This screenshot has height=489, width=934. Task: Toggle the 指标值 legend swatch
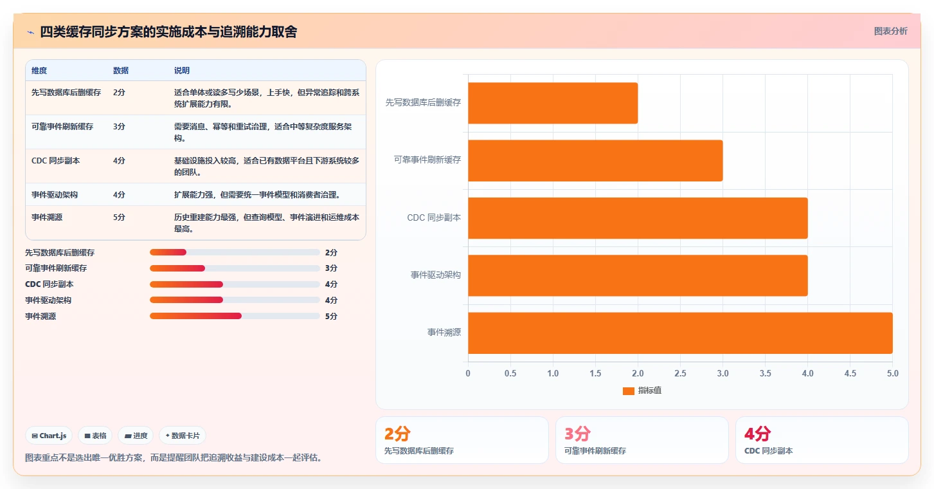tap(629, 391)
